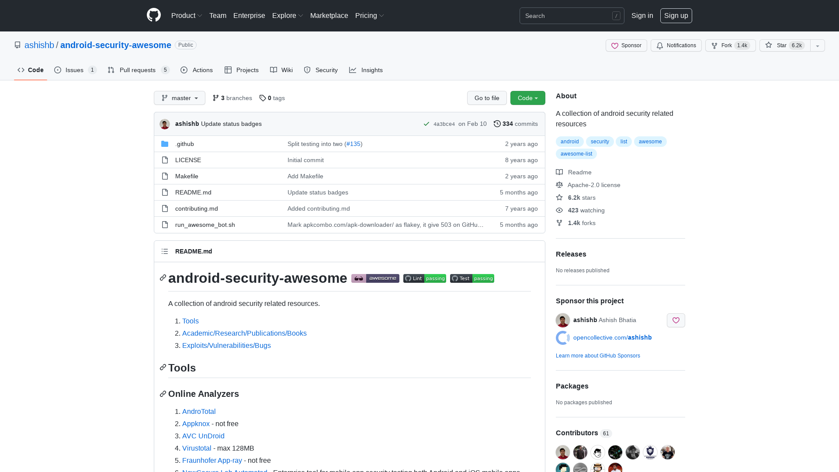The image size is (839, 472).
Task: Click the heart sponsor button beside Ashish Bhatia
Action: (x=676, y=320)
